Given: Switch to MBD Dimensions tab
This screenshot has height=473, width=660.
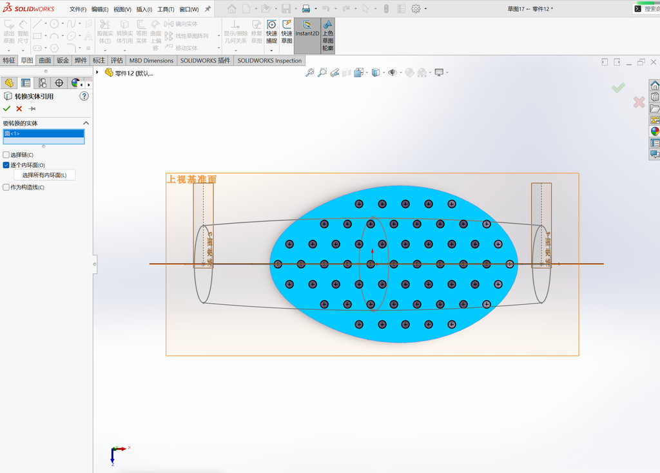Looking at the screenshot, I should tap(151, 61).
